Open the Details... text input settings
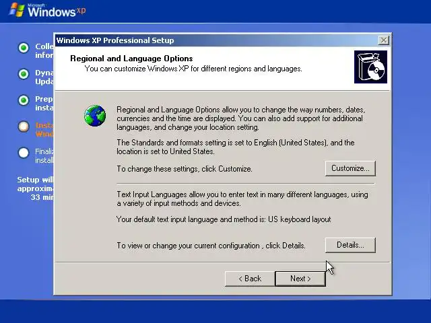The width and height of the screenshot is (431, 323). coord(350,245)
